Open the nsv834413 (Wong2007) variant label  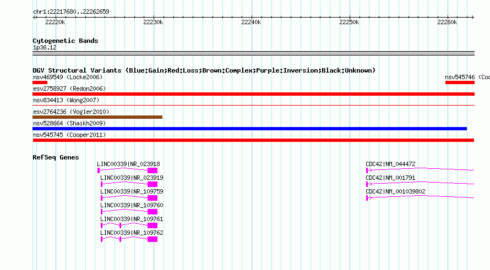click(66, 100)
